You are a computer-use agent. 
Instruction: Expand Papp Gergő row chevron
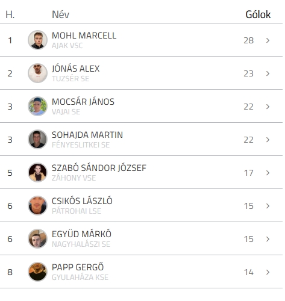pyautogui.click(x=268, y=272)
